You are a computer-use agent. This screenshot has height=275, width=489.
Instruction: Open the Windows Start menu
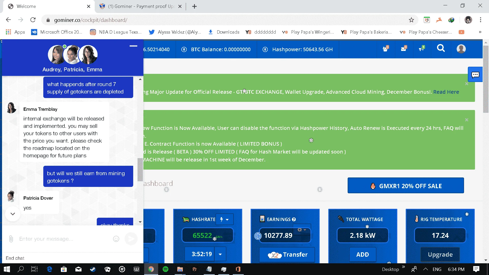7,269
